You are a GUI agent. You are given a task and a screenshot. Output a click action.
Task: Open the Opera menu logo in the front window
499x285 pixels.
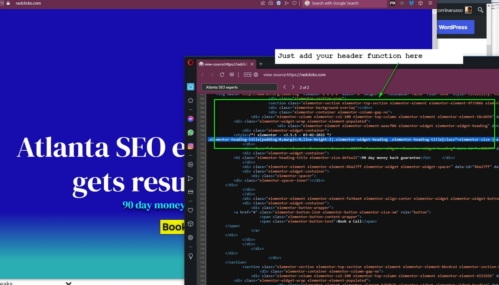pyautogui.click(x=190, y=62)
